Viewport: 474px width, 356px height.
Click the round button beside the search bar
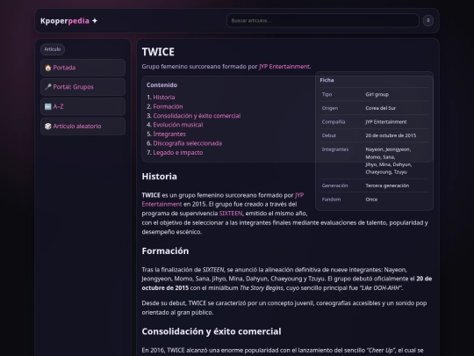pos(428,20)
